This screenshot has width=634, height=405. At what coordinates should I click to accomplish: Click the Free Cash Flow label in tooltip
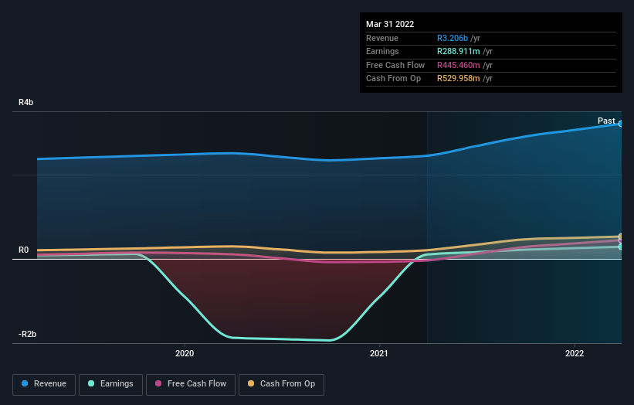(395, 65)
